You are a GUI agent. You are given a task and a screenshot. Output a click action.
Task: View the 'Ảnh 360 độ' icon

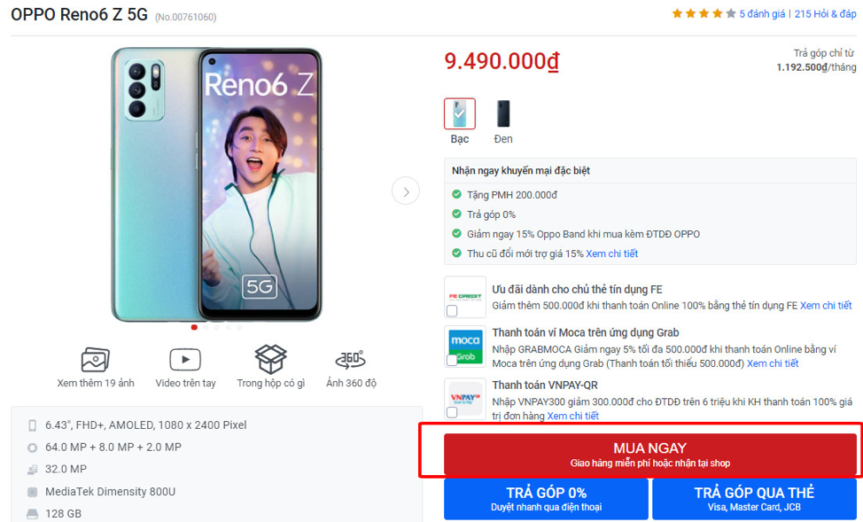pos(351,360)
